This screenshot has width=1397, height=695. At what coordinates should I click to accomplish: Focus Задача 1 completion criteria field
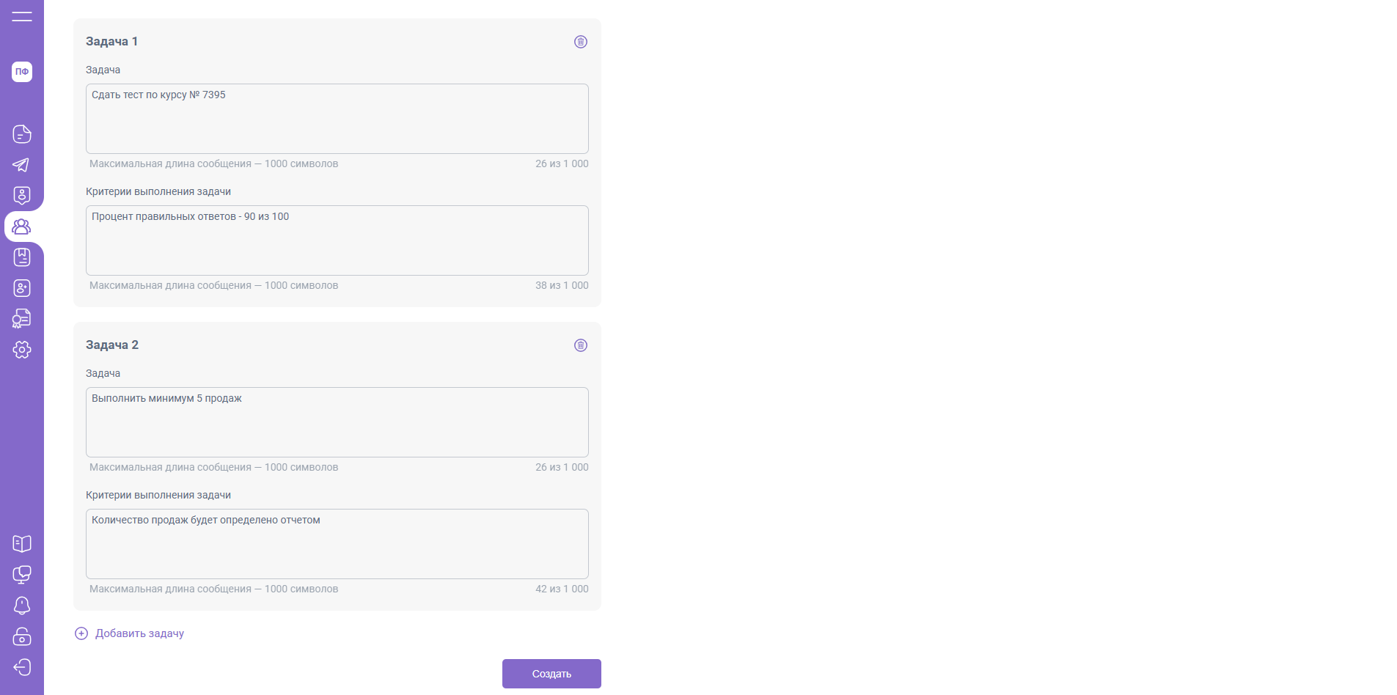pos(337,240)
